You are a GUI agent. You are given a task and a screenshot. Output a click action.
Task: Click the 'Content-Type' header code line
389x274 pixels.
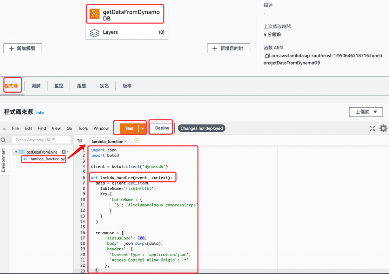click(x=150, y=254)
